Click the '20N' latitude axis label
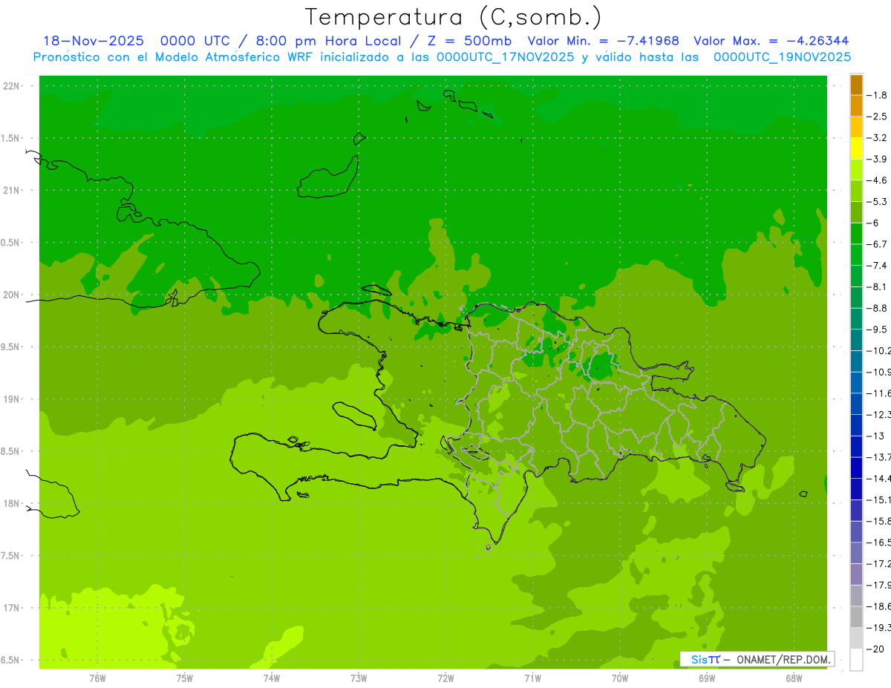This screenshot has height=688, width=891. click(x=11, y=295)
